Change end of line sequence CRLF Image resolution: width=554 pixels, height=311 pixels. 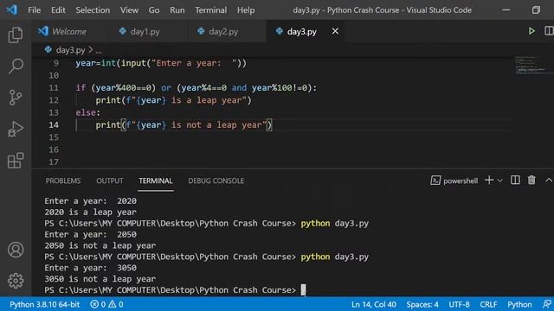point(488,304)
